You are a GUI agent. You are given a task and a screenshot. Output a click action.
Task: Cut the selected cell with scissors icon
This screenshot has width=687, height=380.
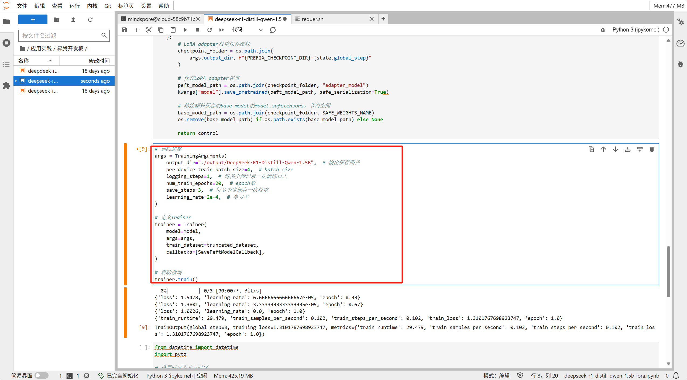tap(149, 30)
